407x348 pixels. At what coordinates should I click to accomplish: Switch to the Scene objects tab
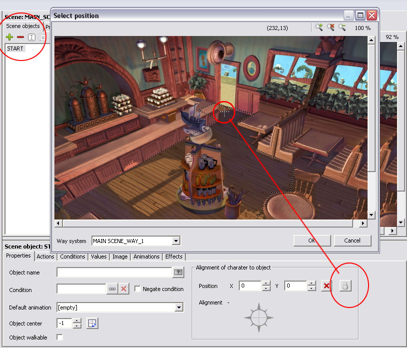[x=23, y=26]
